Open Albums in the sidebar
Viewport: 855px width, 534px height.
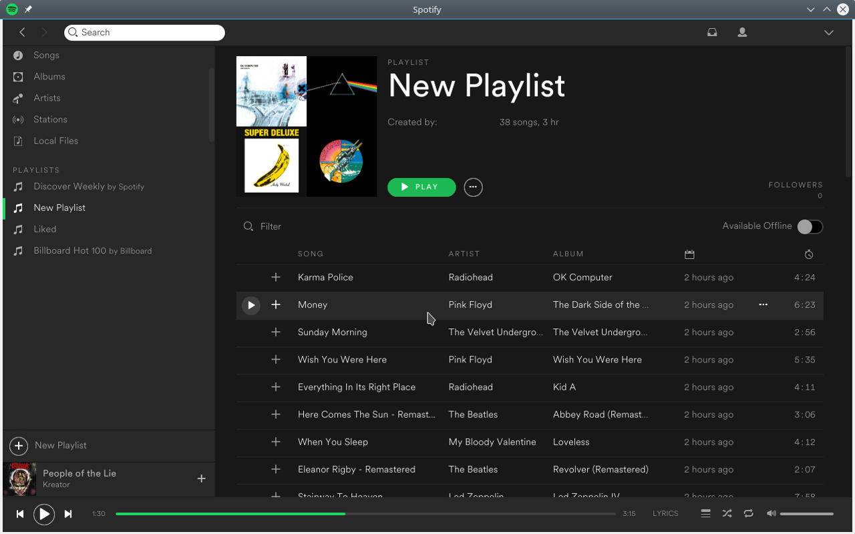(49, 77)
